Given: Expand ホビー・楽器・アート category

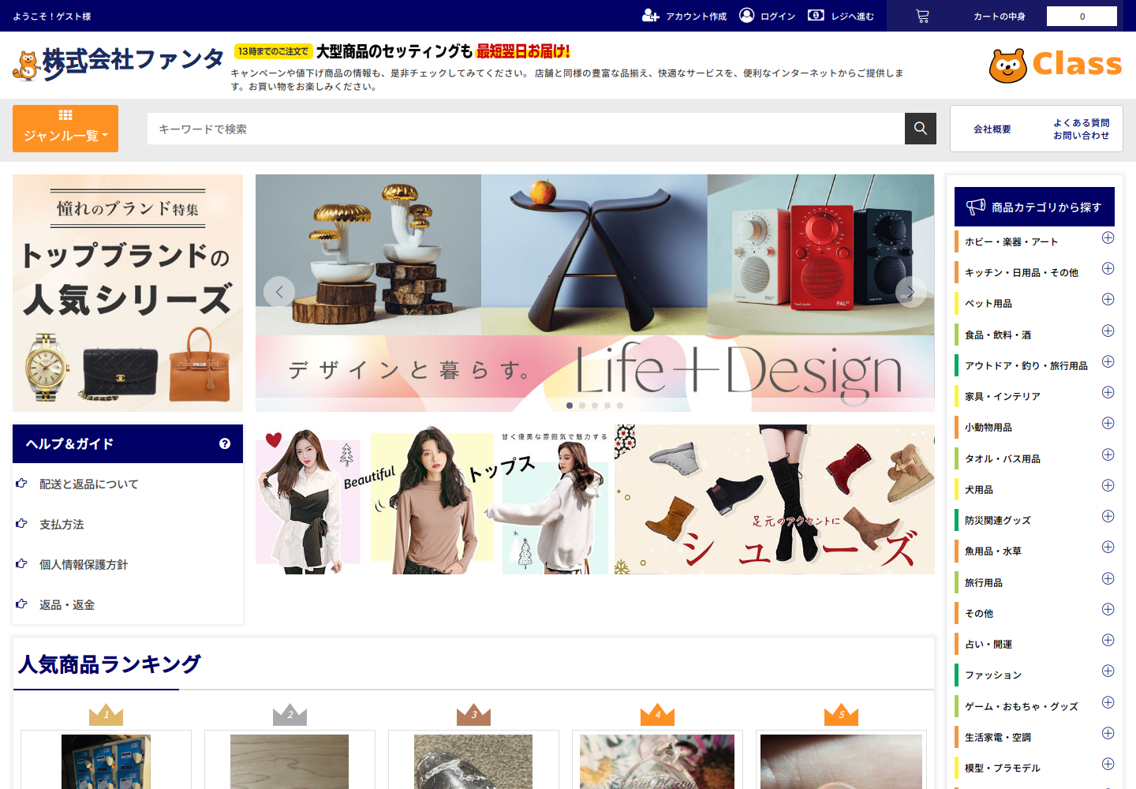Looking at the screenshot, I should pyautogui.click(x=1108, y=237).
